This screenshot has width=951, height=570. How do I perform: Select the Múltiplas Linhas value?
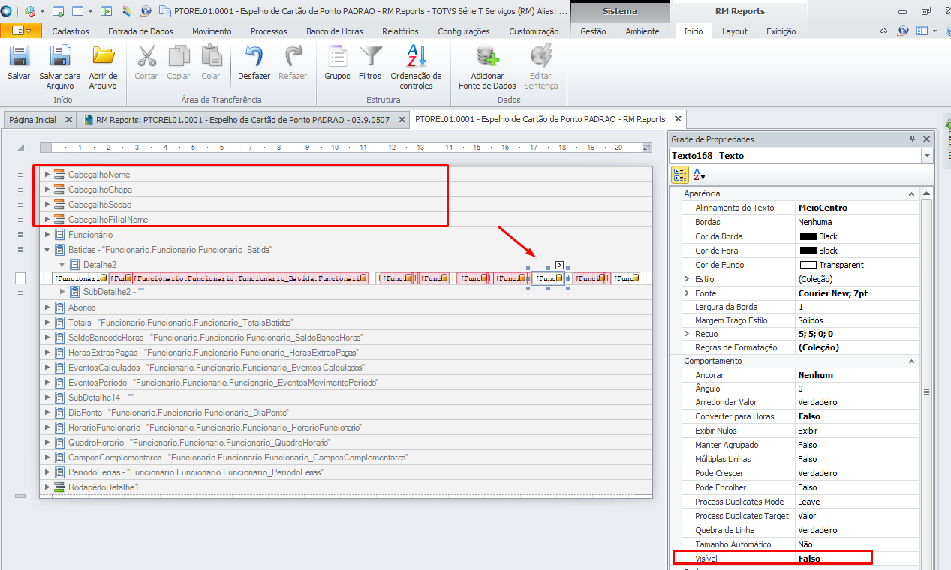(x=858, y=459)
